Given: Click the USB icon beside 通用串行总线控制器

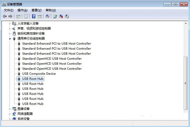Looking at the screenshot, I should click(14, 39).
